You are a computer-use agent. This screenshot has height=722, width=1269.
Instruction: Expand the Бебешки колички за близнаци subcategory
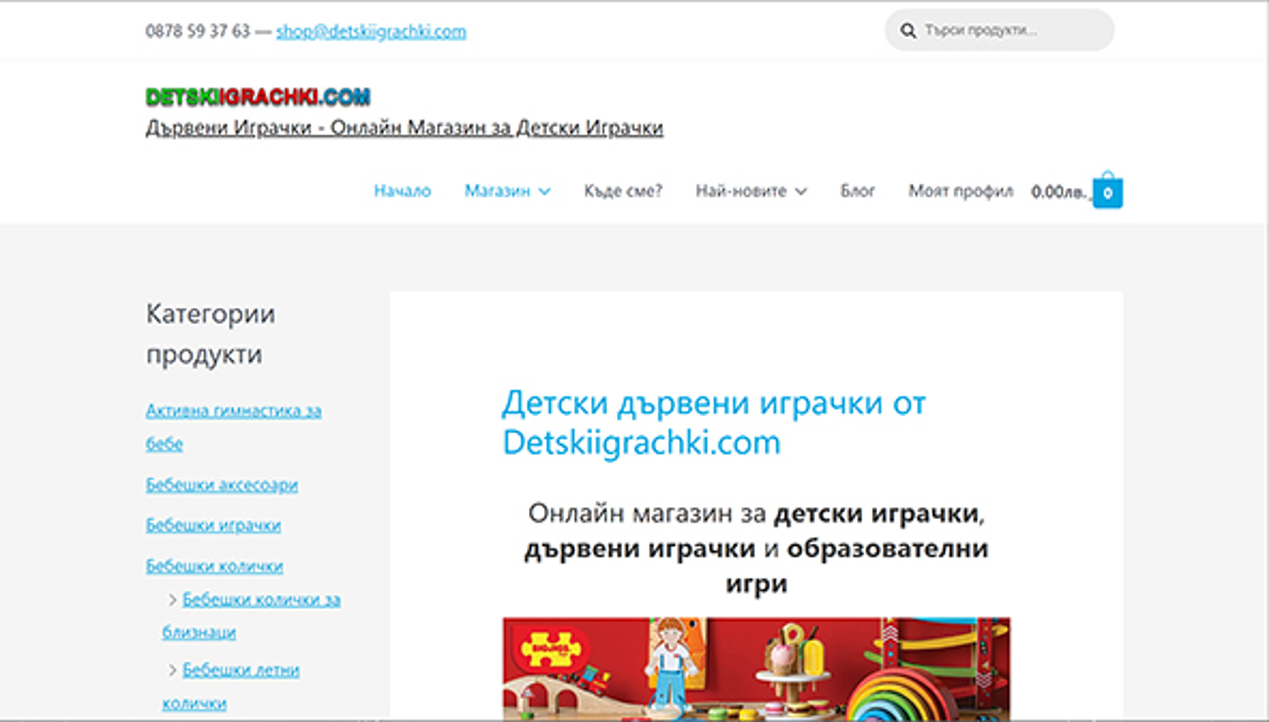(x=260, y=599)
